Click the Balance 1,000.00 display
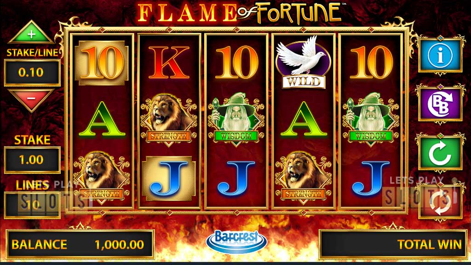 (80, 245)
